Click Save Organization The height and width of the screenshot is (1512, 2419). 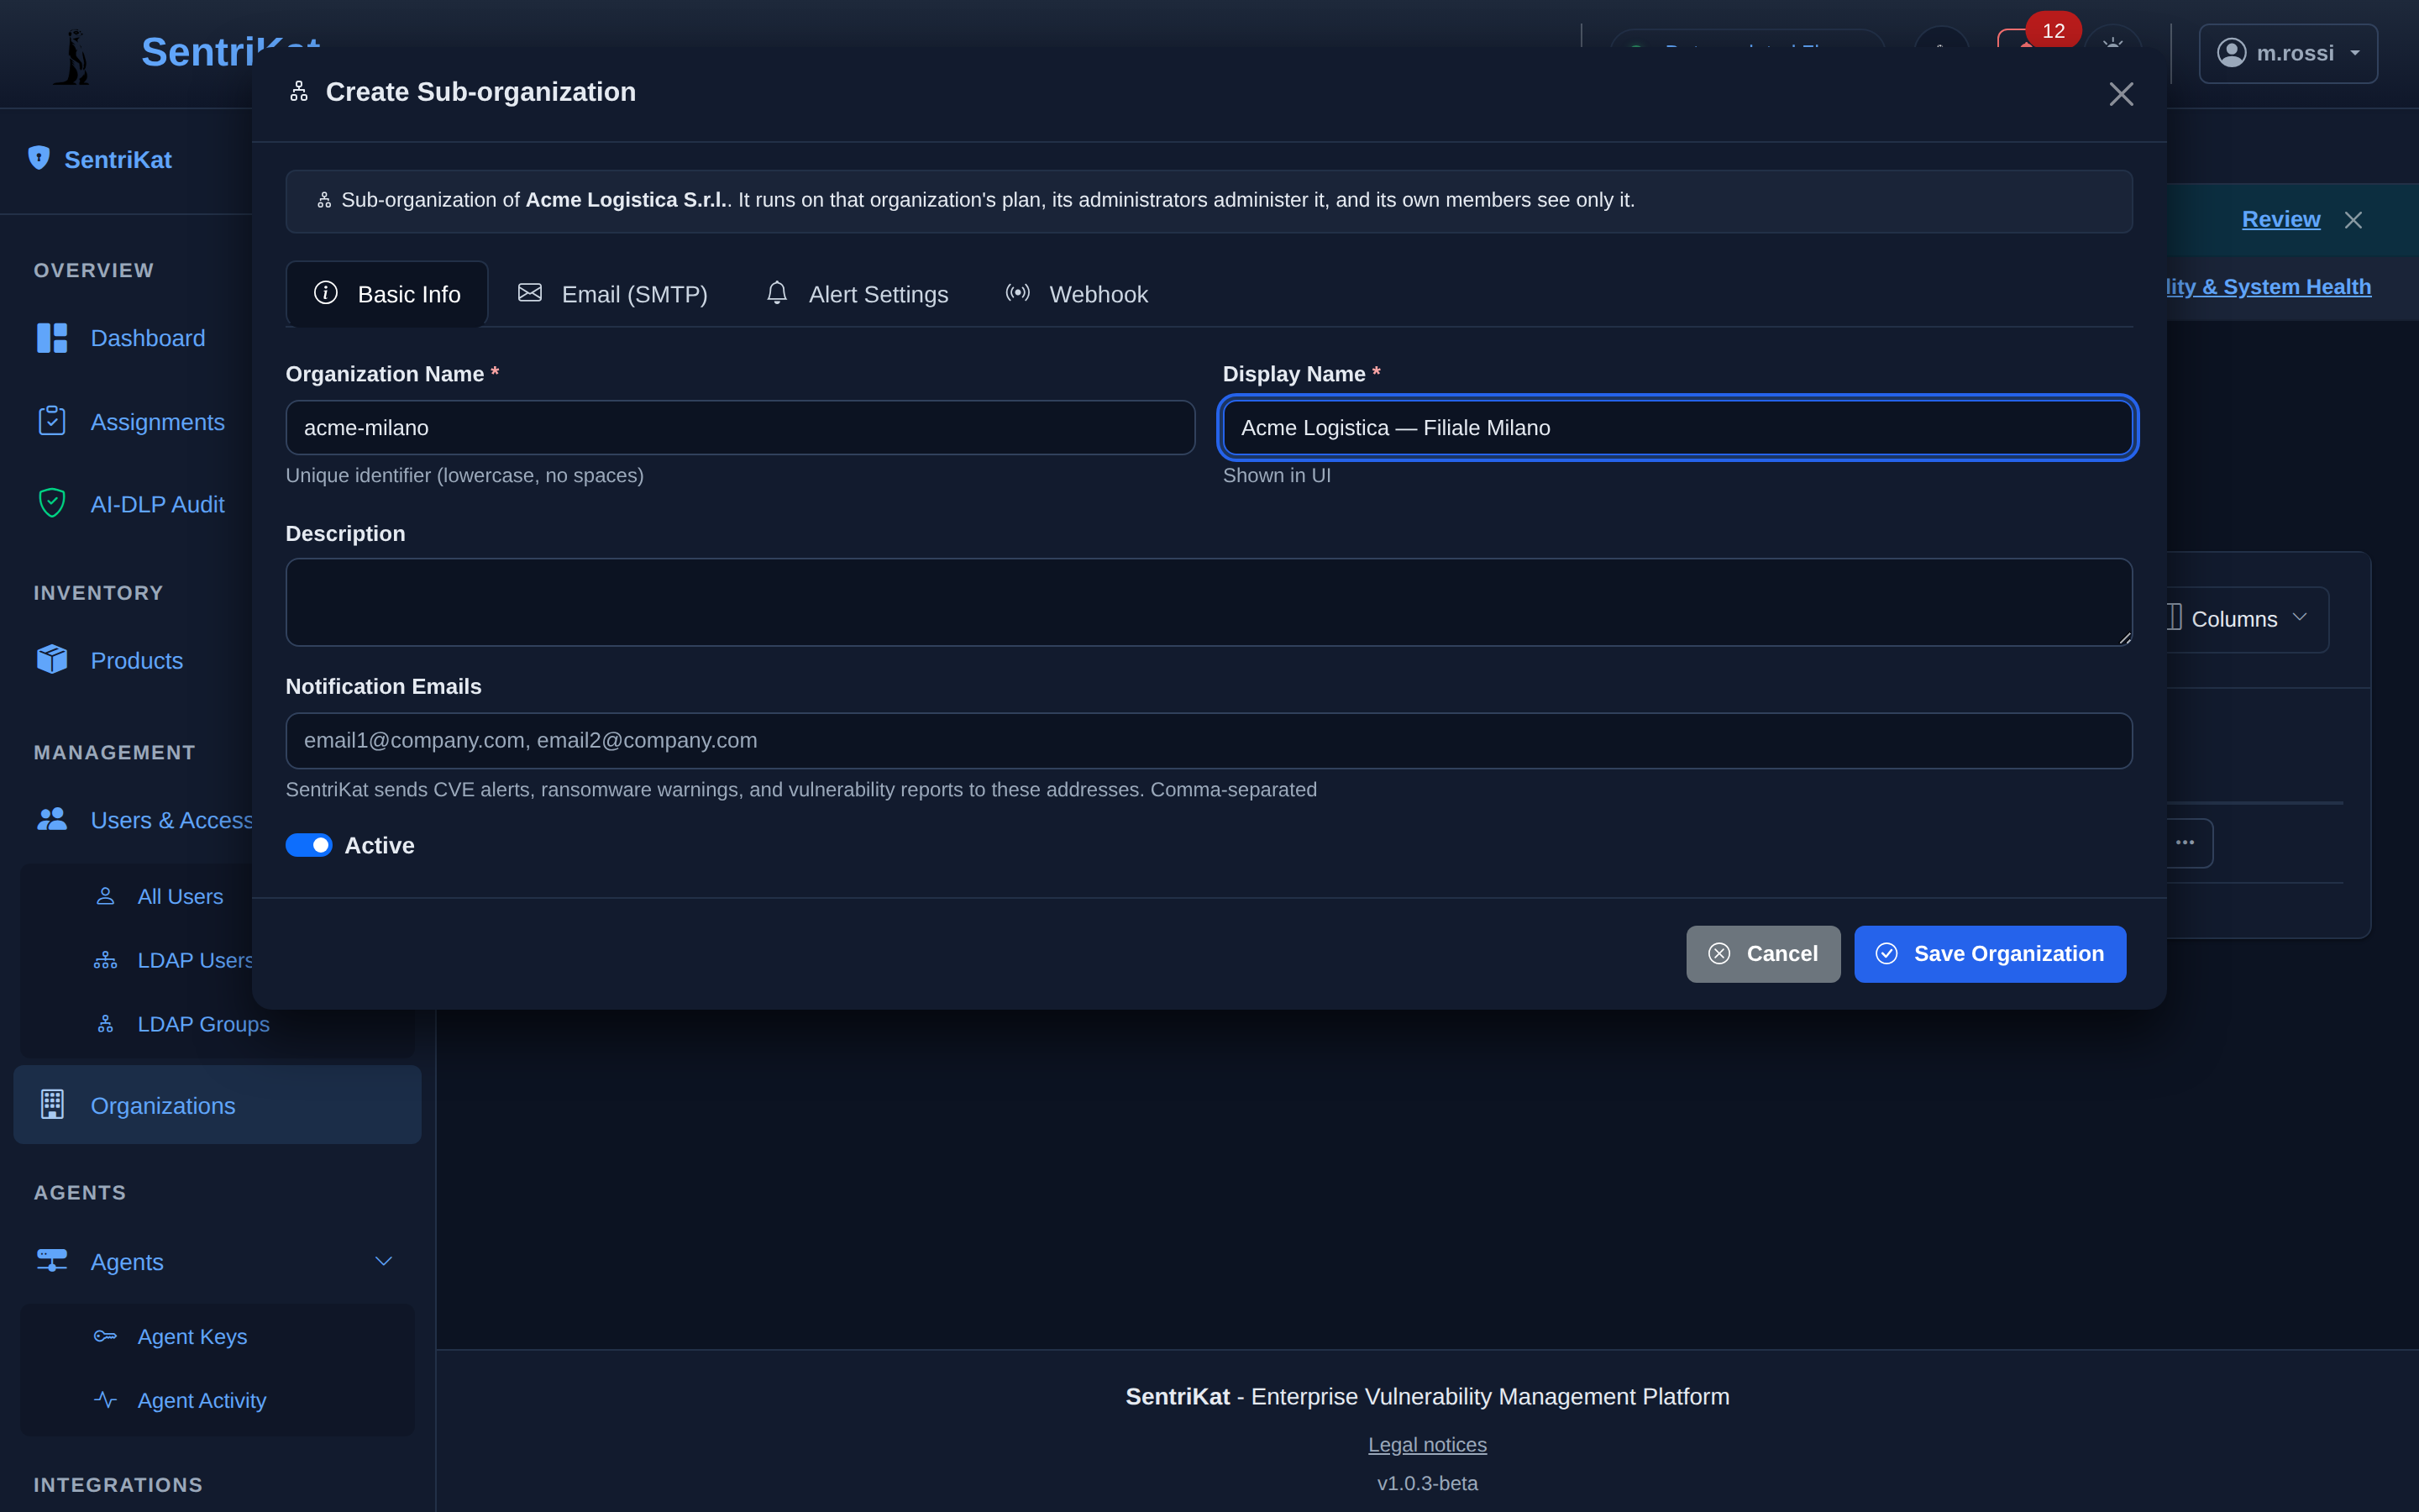click(1989, 954)
